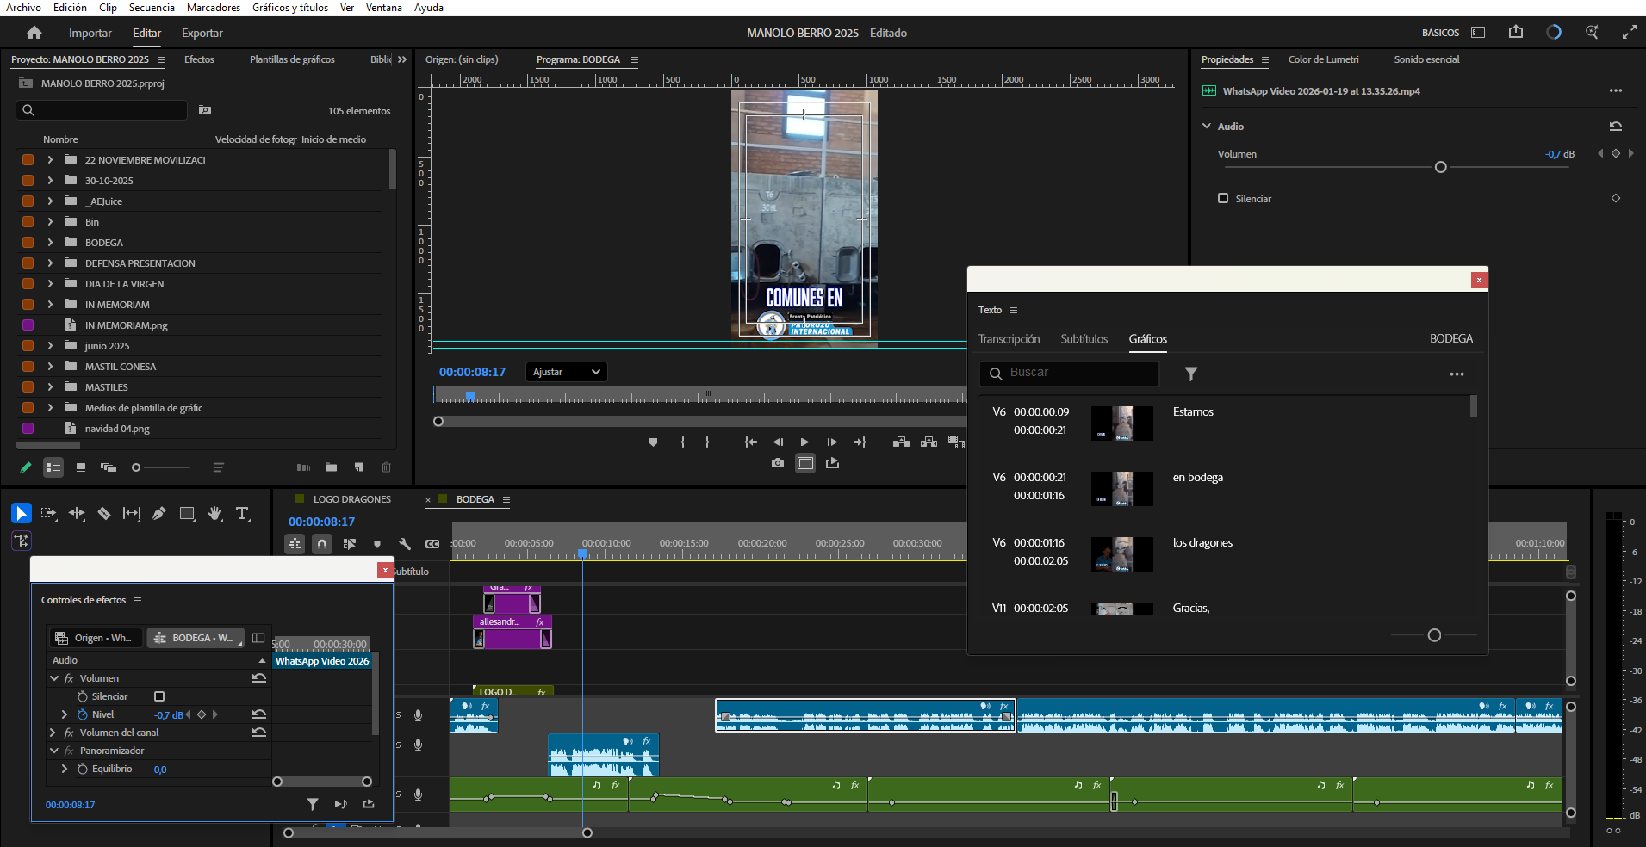
Task: Open the Ajustar zoom level dropdown
Action: [x=567, y=372]
